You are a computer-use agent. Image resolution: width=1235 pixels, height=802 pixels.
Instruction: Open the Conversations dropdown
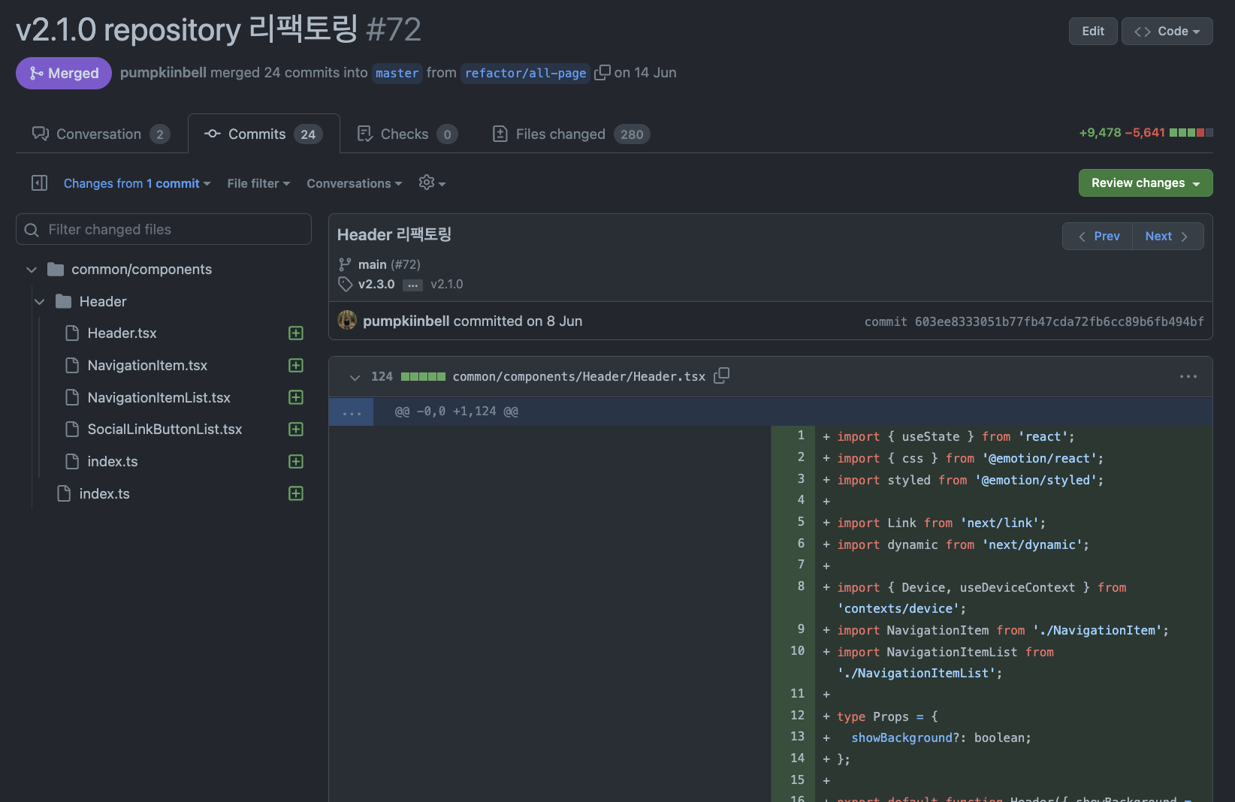point(354,183)
